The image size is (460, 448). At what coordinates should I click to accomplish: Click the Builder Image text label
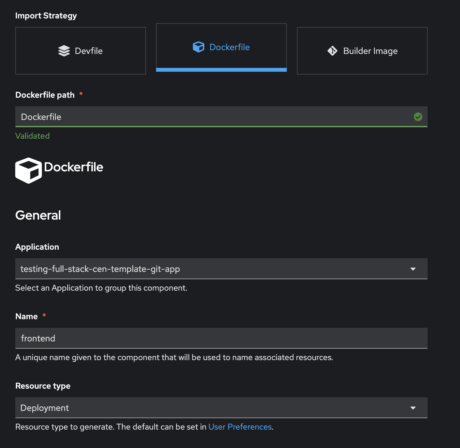tap(371, 51)
